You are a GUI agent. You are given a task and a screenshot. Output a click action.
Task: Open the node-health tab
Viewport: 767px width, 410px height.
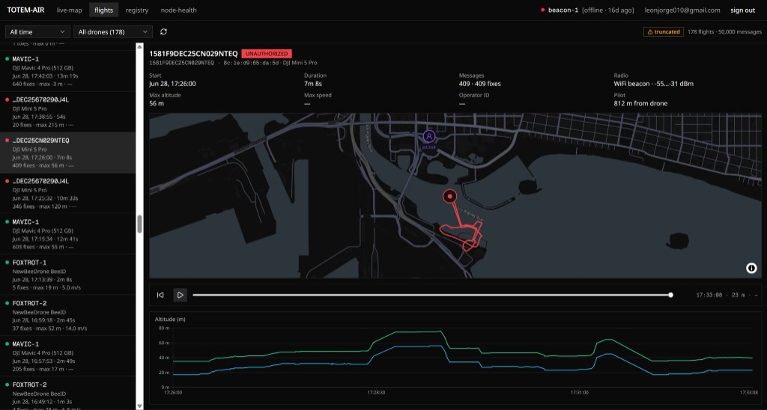click(x=178, y=10)
